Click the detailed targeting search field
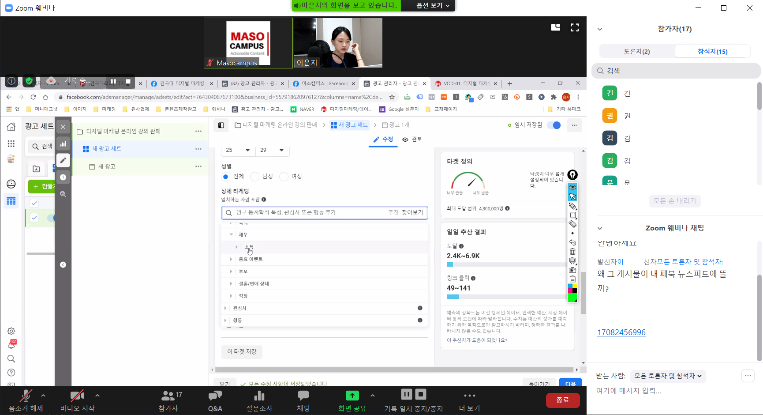763x415 pixels. [309, 213]
